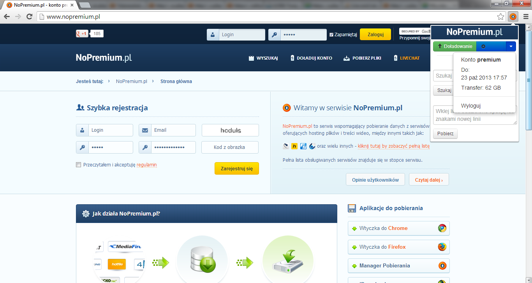This screenshot has height=283, width=532.
Task: Click kliknij tutaj by zobaczyć pełną listę
Action: (394, 146)
